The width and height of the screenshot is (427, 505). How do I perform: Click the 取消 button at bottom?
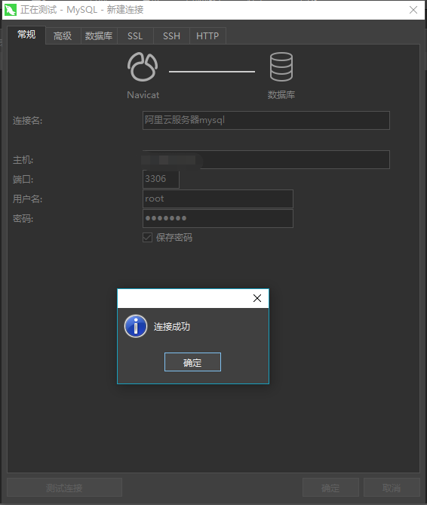pos(392,488)
